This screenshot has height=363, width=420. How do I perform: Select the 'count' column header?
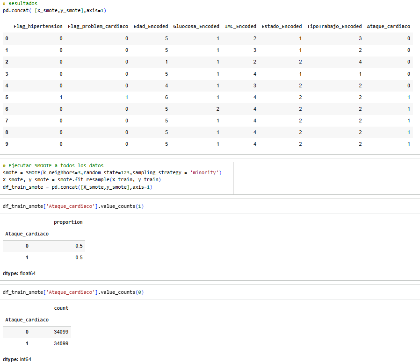pyautogui.click(x=61, y=308)
